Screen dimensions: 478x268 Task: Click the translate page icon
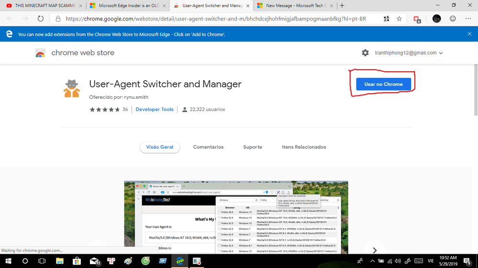click(x=387, y=19)
